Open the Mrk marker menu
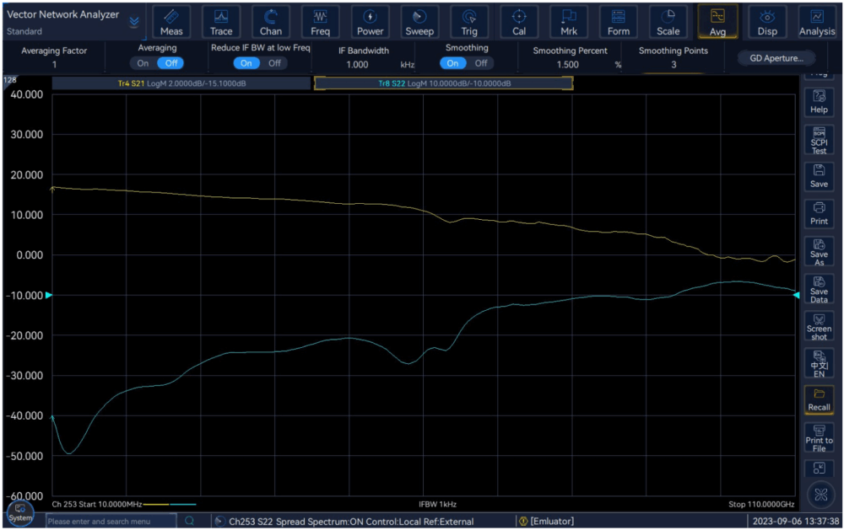The height and width of the screenshot is (530, 844). [x=569, y=22]
